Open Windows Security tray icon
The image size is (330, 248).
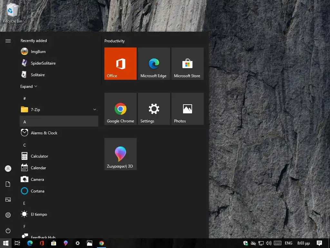245,243
